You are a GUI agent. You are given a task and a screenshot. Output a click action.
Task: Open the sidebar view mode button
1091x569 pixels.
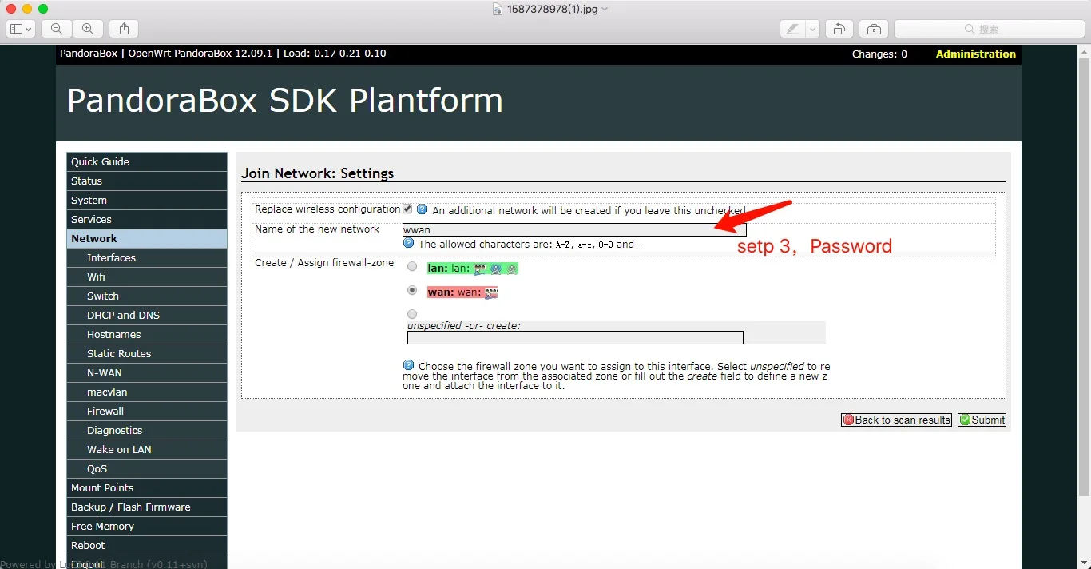click(21, 29)
